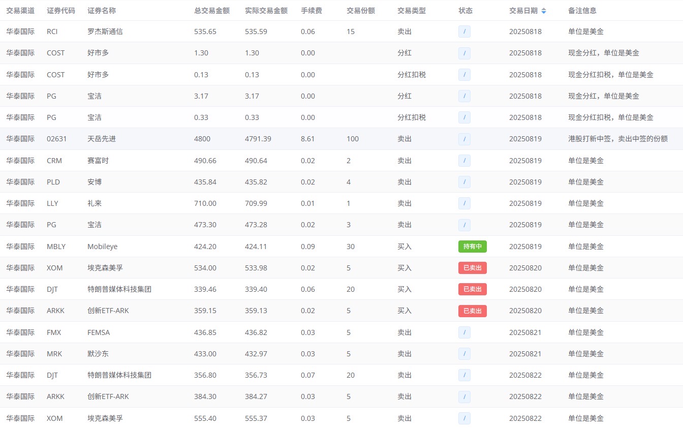Click the 交易份额 column header
Image resolution: width=683 pixels, height=428 pixels.
tap(361, 11)
